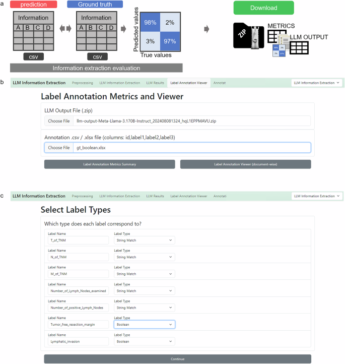Choose File next to gt_boolean.xlsx
The width and height of the screenshot is (345, 364).
tap(59, 148)
